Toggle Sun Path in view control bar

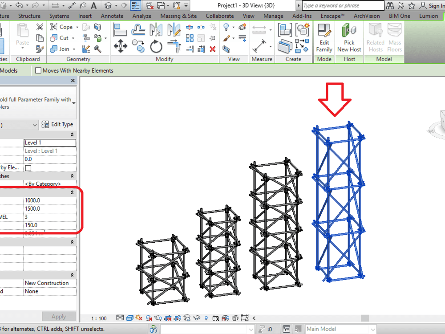pyautogui.click(x=139, y=318)
